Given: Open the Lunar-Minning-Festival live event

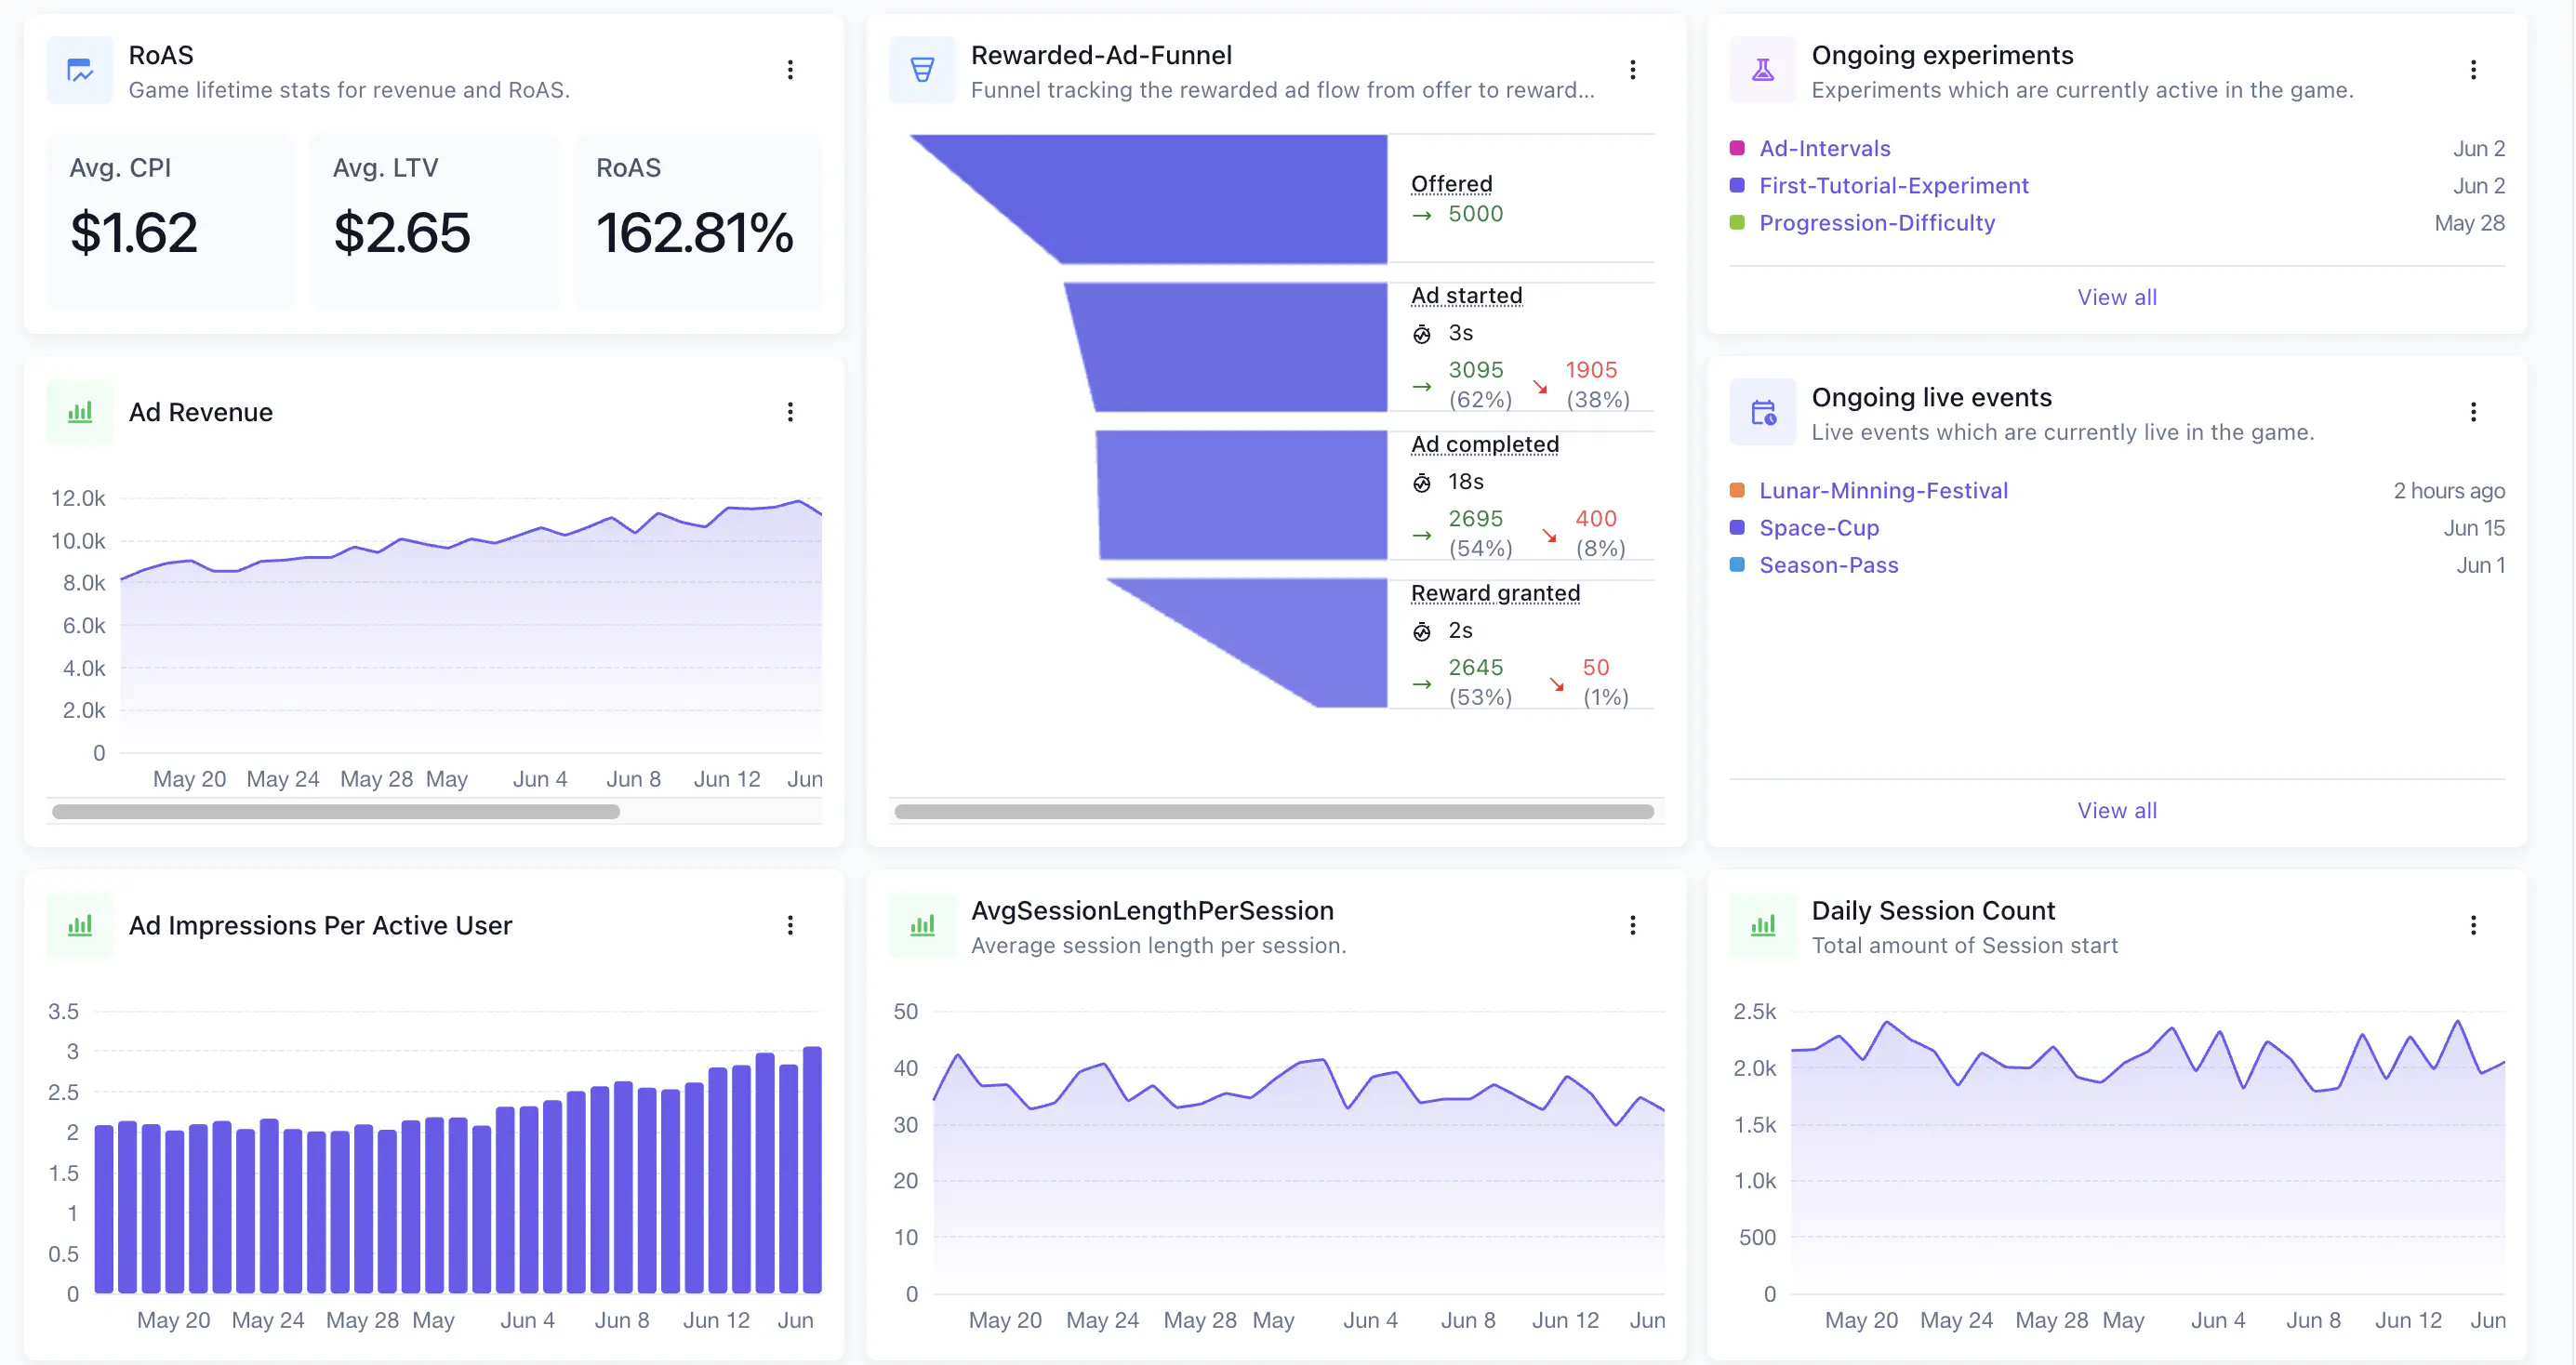Looking at the screenshot, I should click(1883, 490).
